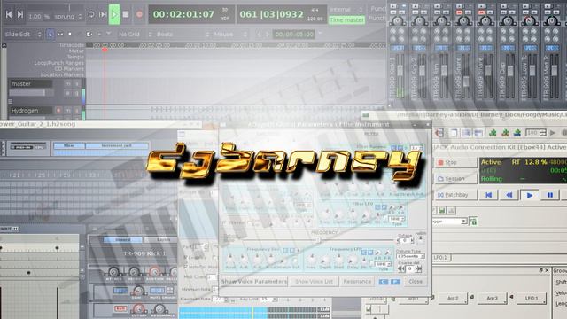Click Show Voice List in ZynAddSubFX
The image size is (567, 319).
tap(314, 282)
